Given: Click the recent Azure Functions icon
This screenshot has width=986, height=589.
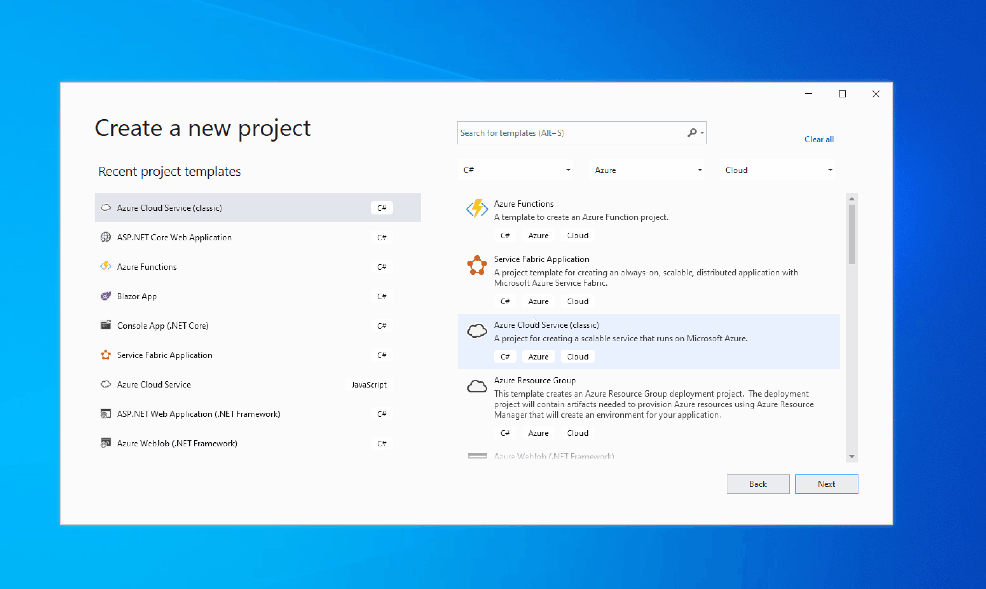Looking at the screenshot, I should coord(105,267).
